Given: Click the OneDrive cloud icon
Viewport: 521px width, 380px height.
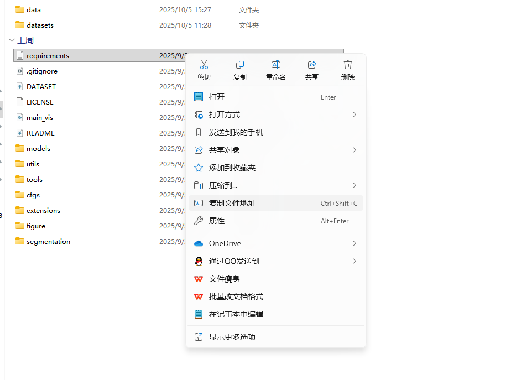Looking at the screenshot, I should tap(199, 243).
